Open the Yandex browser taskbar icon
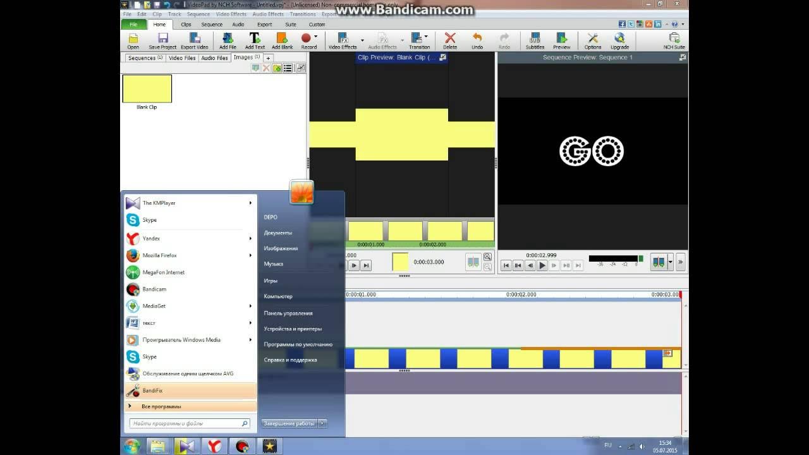 click(214, 446)
